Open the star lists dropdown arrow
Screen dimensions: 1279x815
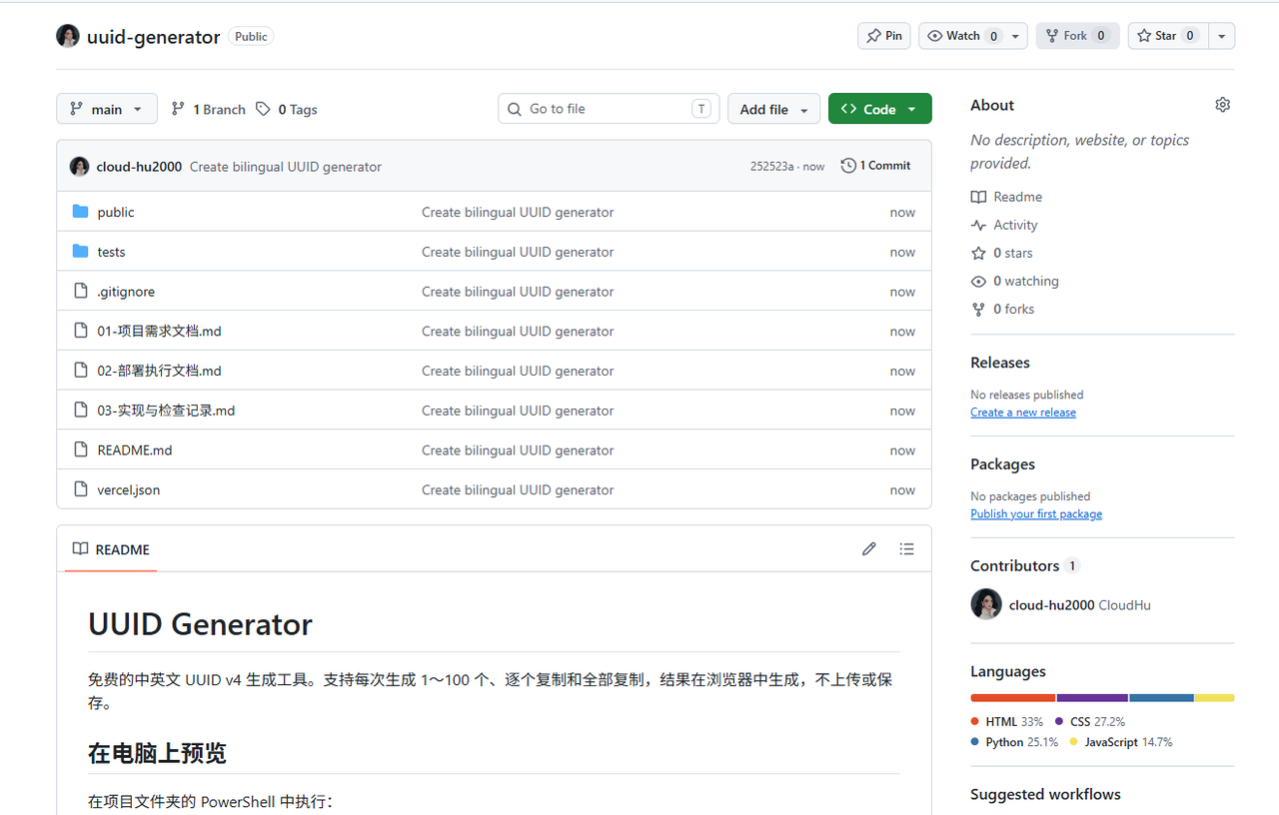(x=1221, y=36)
